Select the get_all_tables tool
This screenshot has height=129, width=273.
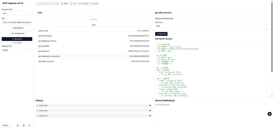point(94,46)
